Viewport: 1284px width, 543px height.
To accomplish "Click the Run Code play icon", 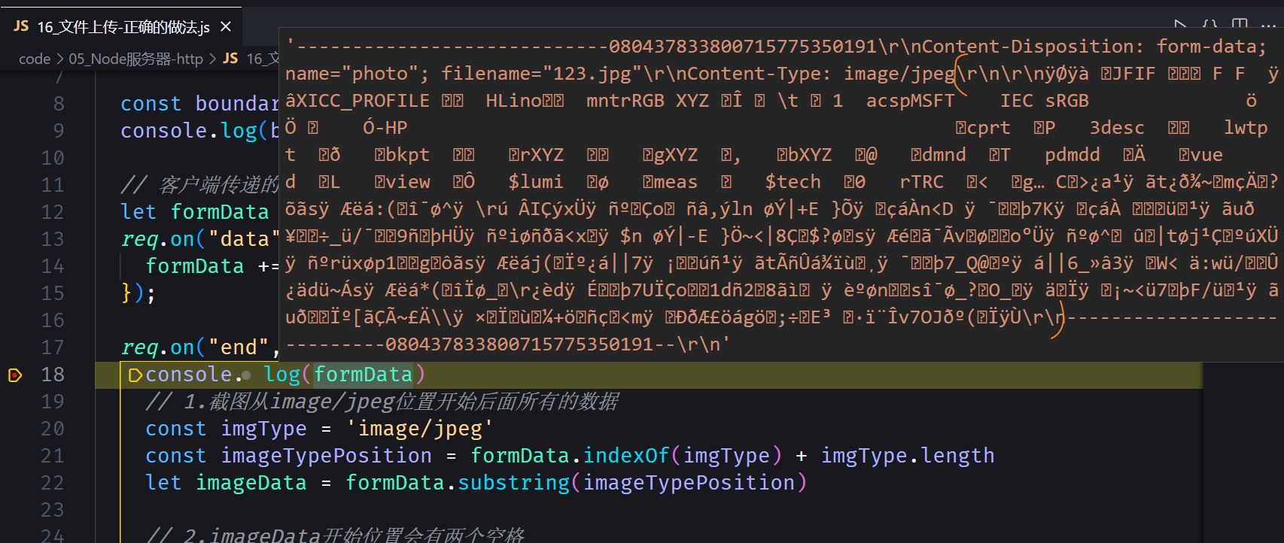I will pyautogui.click(x=1180, y=25).
